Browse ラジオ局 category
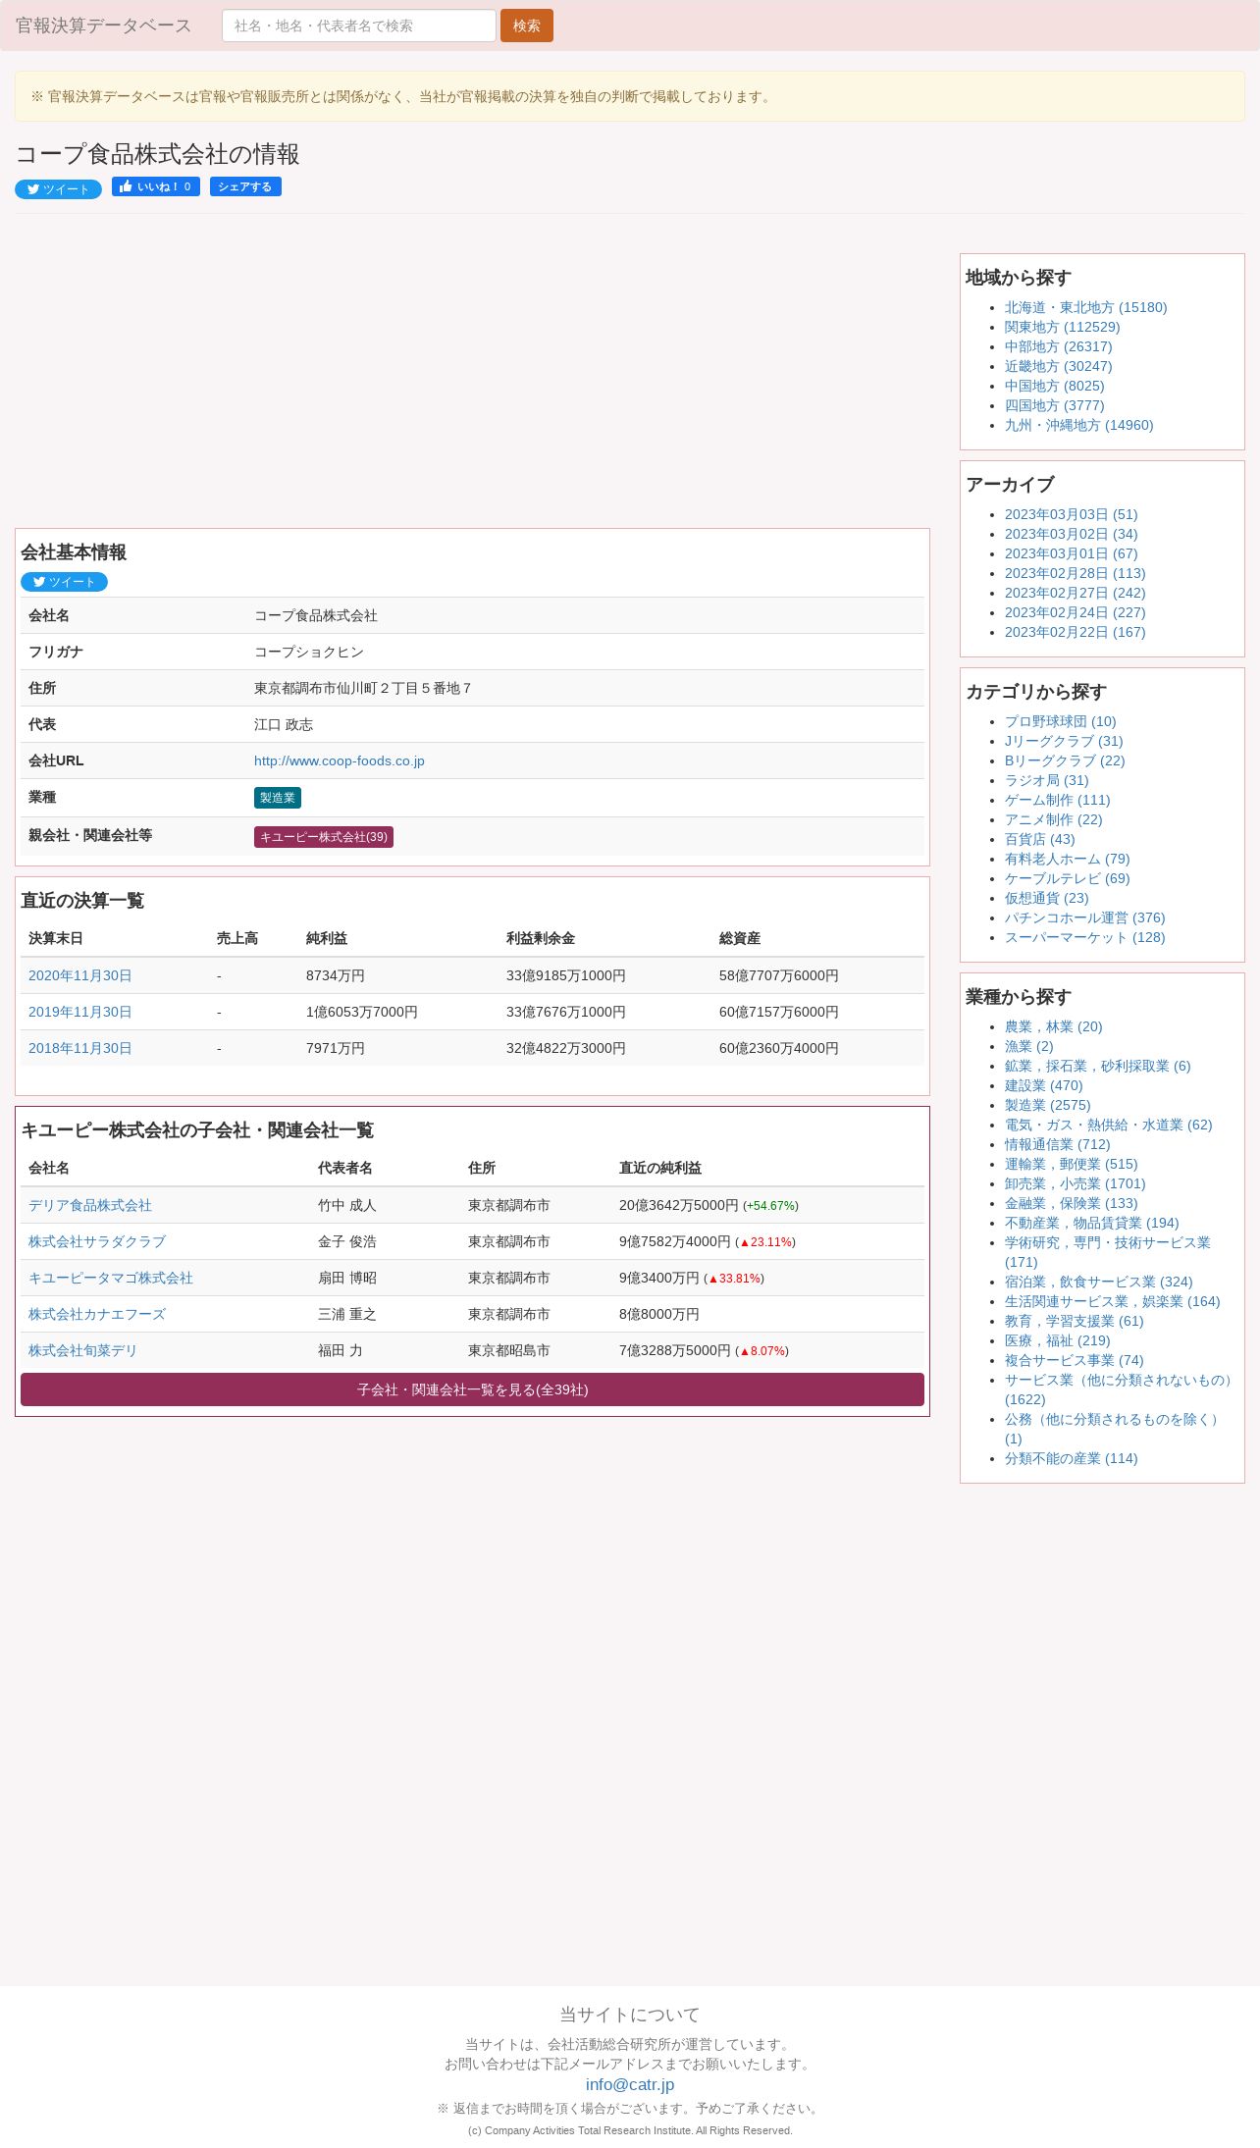Screen dimensions: 1260x2148 (1047, 780)
